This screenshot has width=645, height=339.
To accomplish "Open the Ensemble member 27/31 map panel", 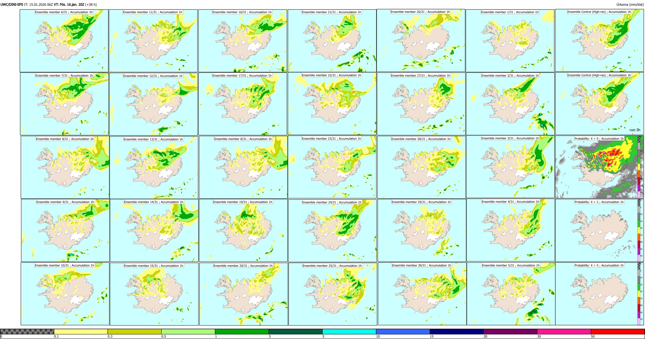I will click(x=421, y=104).
